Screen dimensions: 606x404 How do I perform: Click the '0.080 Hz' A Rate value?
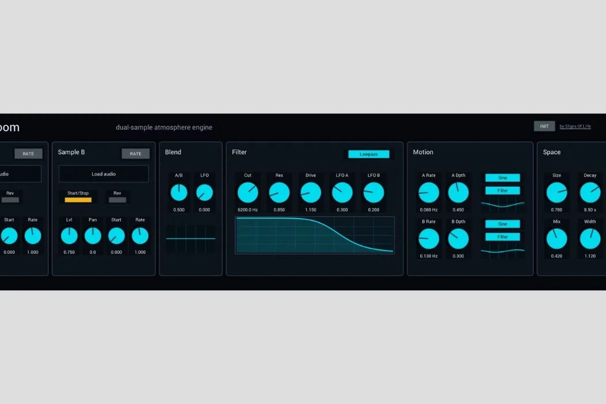click(x=429, y=210)
